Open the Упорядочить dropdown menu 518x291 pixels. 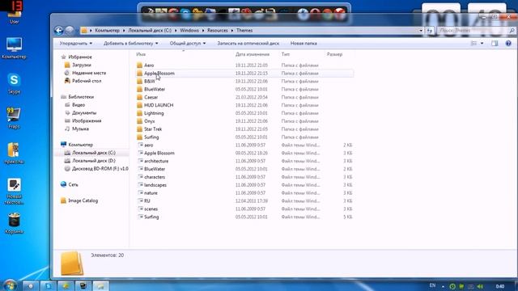tap(75, 43)
